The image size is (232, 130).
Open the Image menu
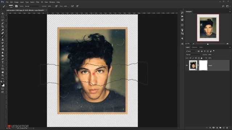[x=16, y=2]
